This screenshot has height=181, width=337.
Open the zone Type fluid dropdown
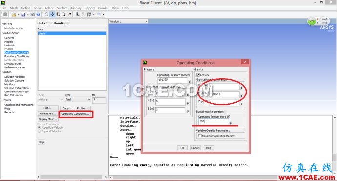point(78,100)
